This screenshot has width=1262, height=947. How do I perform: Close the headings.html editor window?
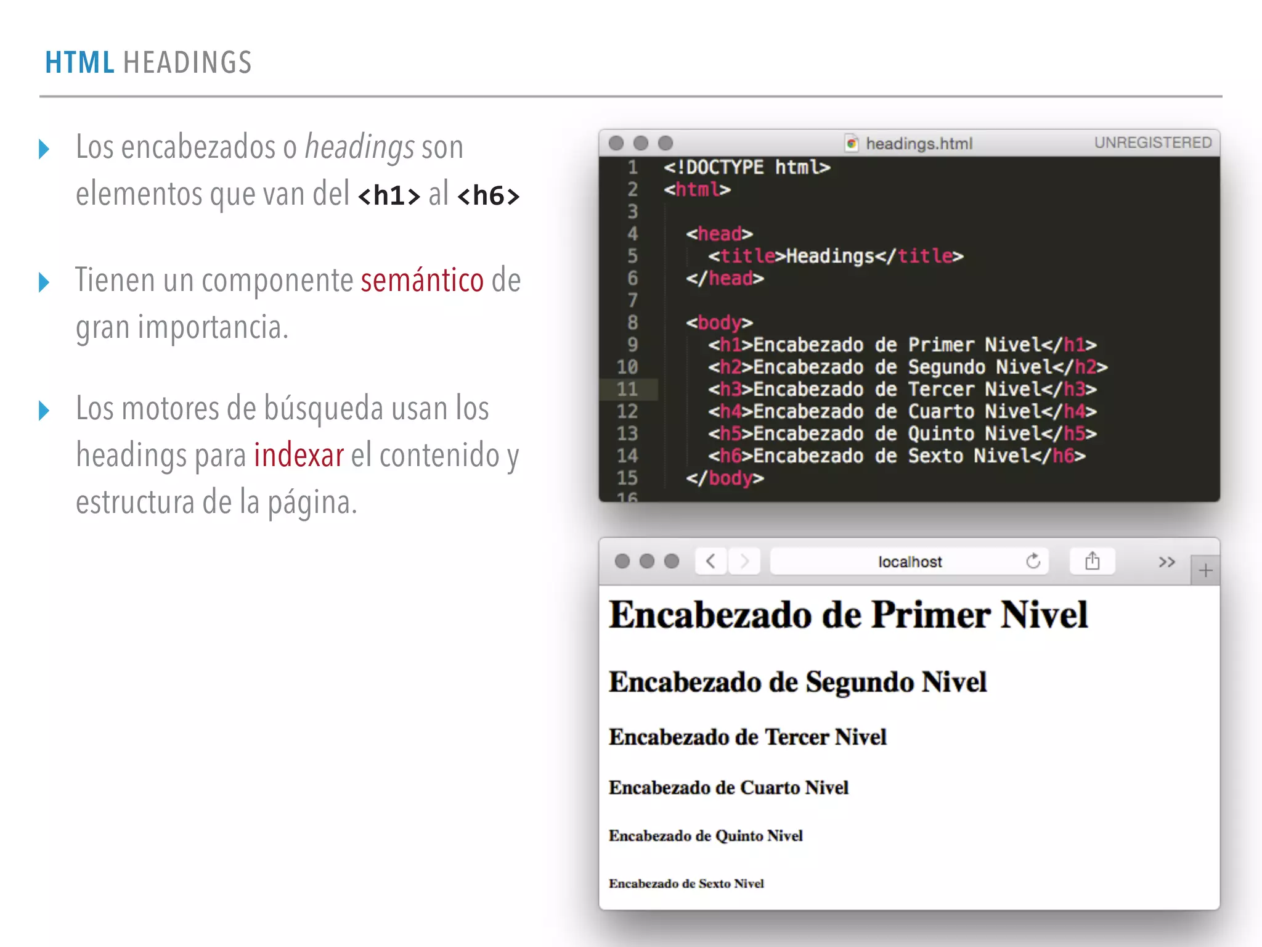click(x=616, y=143)
